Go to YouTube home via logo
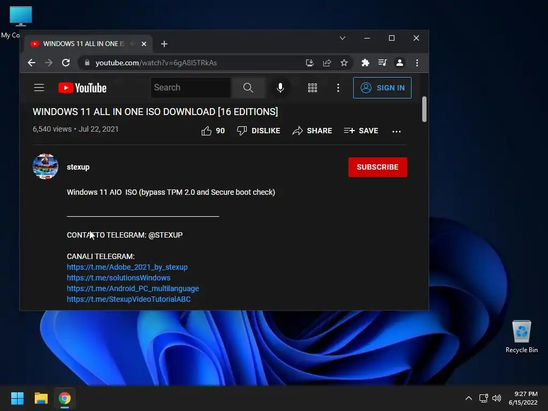 pos(82,88)
